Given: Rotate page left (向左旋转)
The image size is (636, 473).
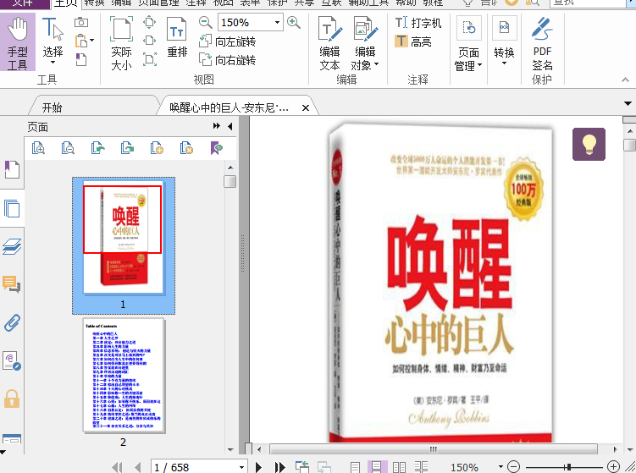Looking at the screenshot, I should click(228, 41).
